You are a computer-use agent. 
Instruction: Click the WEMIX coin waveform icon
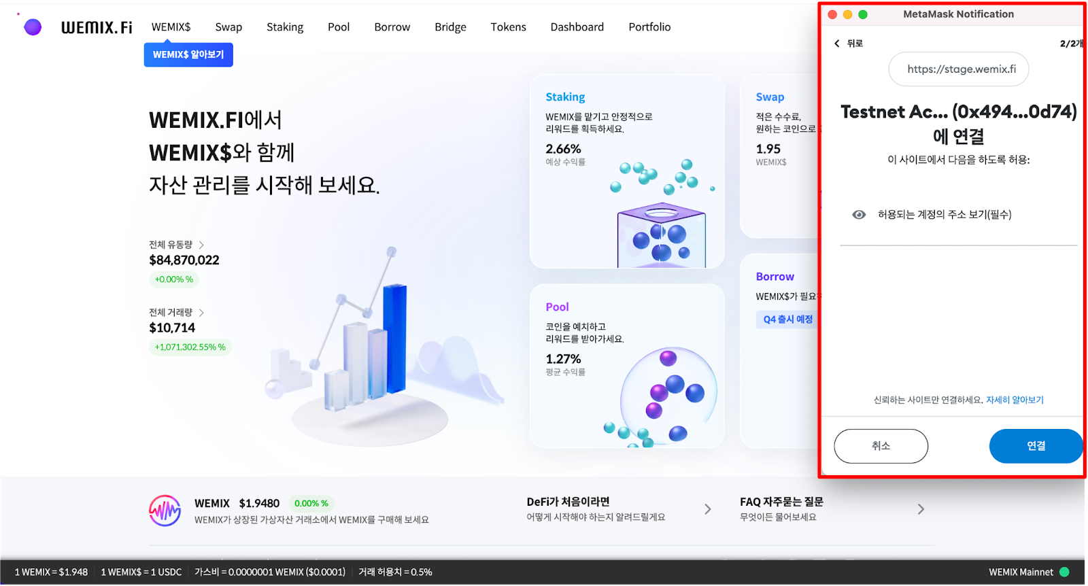pos(165,511)
